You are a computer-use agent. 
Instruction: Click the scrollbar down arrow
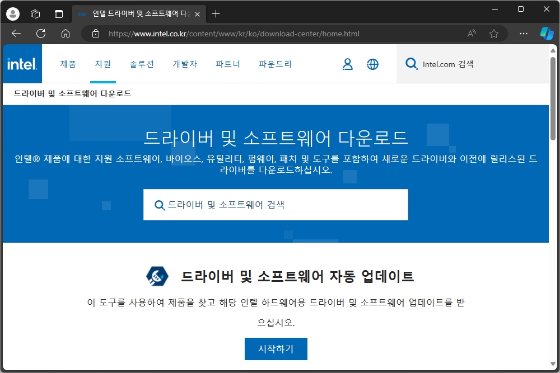point(553,363)
